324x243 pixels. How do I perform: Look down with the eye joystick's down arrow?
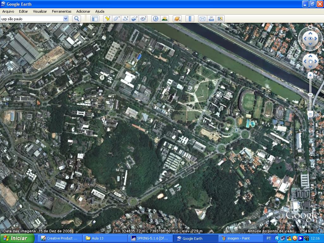click(310, 44)
